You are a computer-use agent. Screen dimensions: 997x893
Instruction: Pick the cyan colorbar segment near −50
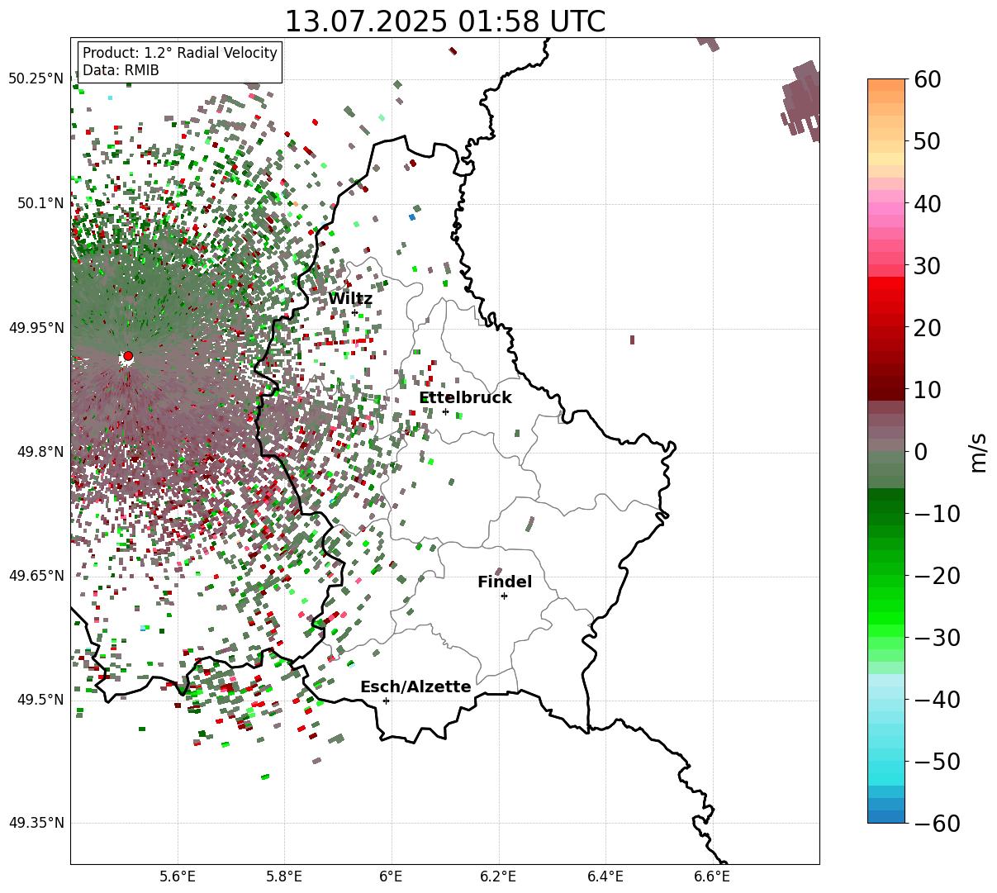point(886,767)
